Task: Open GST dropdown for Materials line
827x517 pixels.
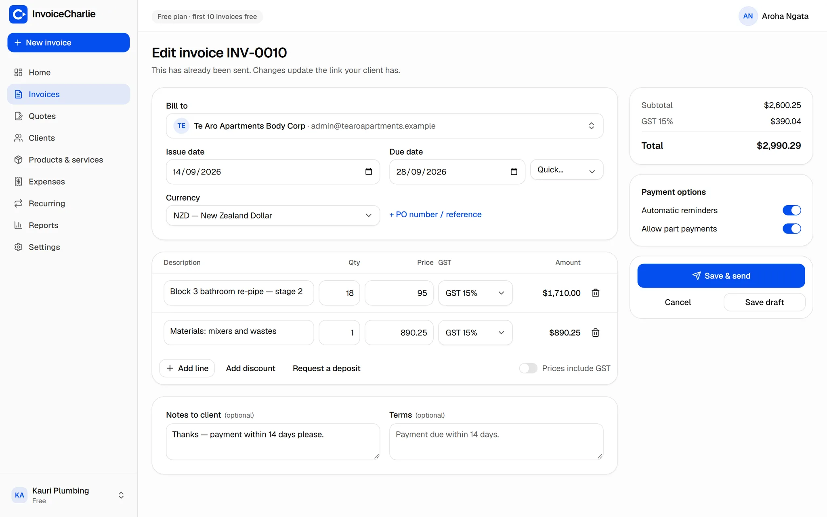Action: [475, 332]
